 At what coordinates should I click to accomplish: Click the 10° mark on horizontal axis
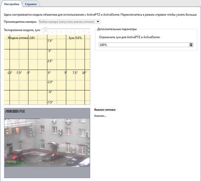(84, 73)
